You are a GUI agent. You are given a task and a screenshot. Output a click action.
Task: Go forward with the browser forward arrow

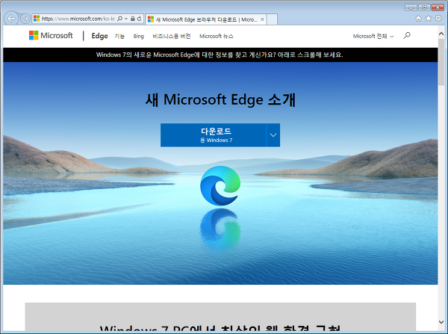[x=25, y=19]
